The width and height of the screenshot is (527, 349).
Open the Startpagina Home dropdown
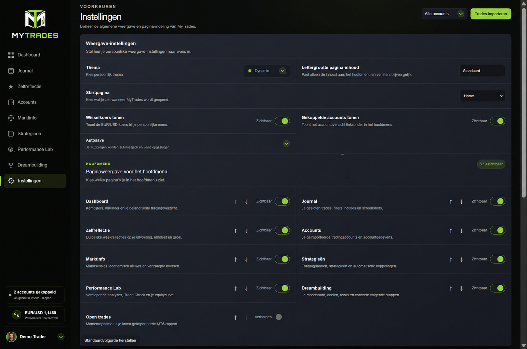(x=482, y=96)
